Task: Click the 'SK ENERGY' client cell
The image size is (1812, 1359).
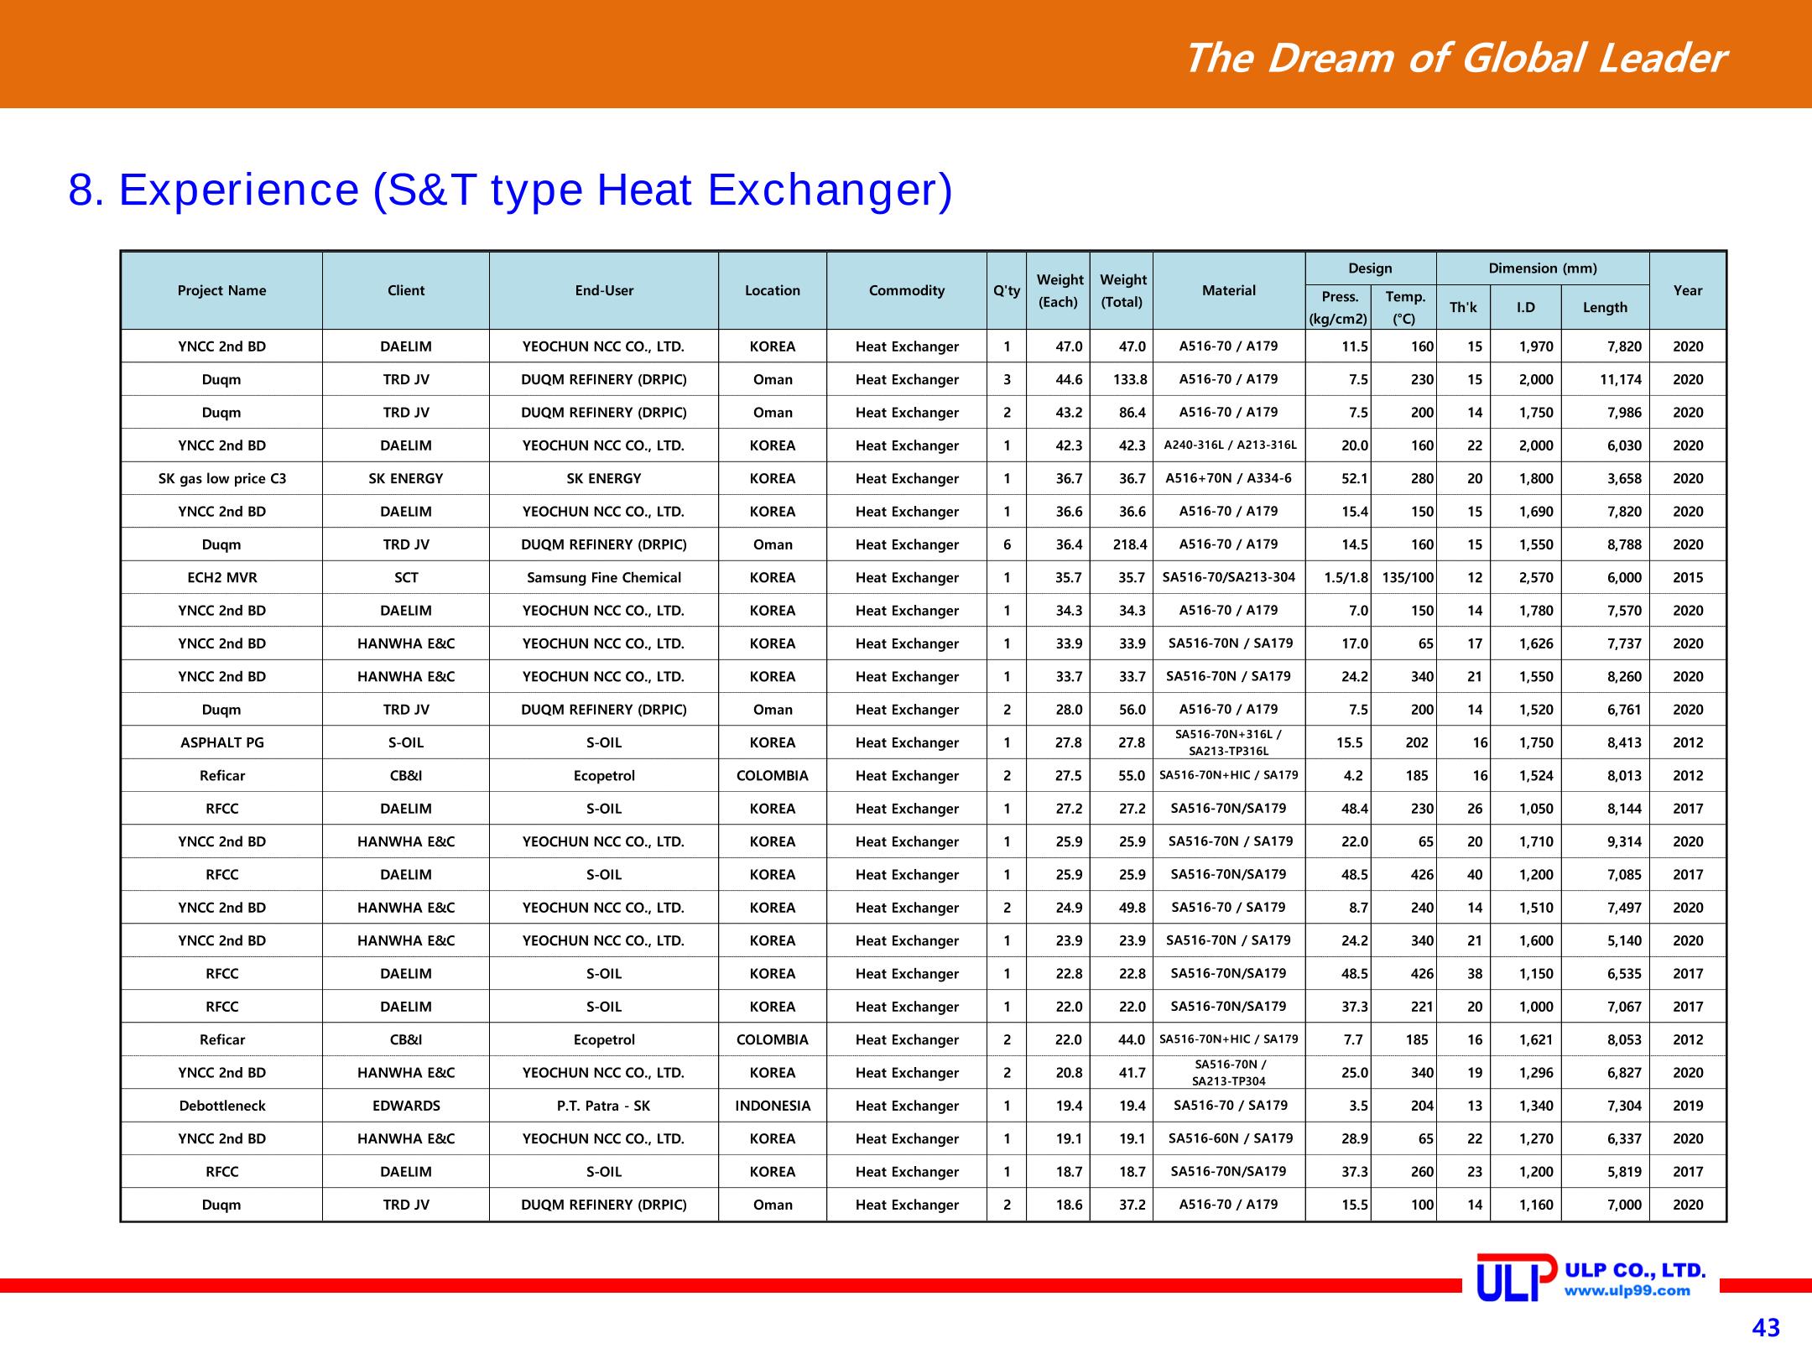Action: [x=406, y=479]
